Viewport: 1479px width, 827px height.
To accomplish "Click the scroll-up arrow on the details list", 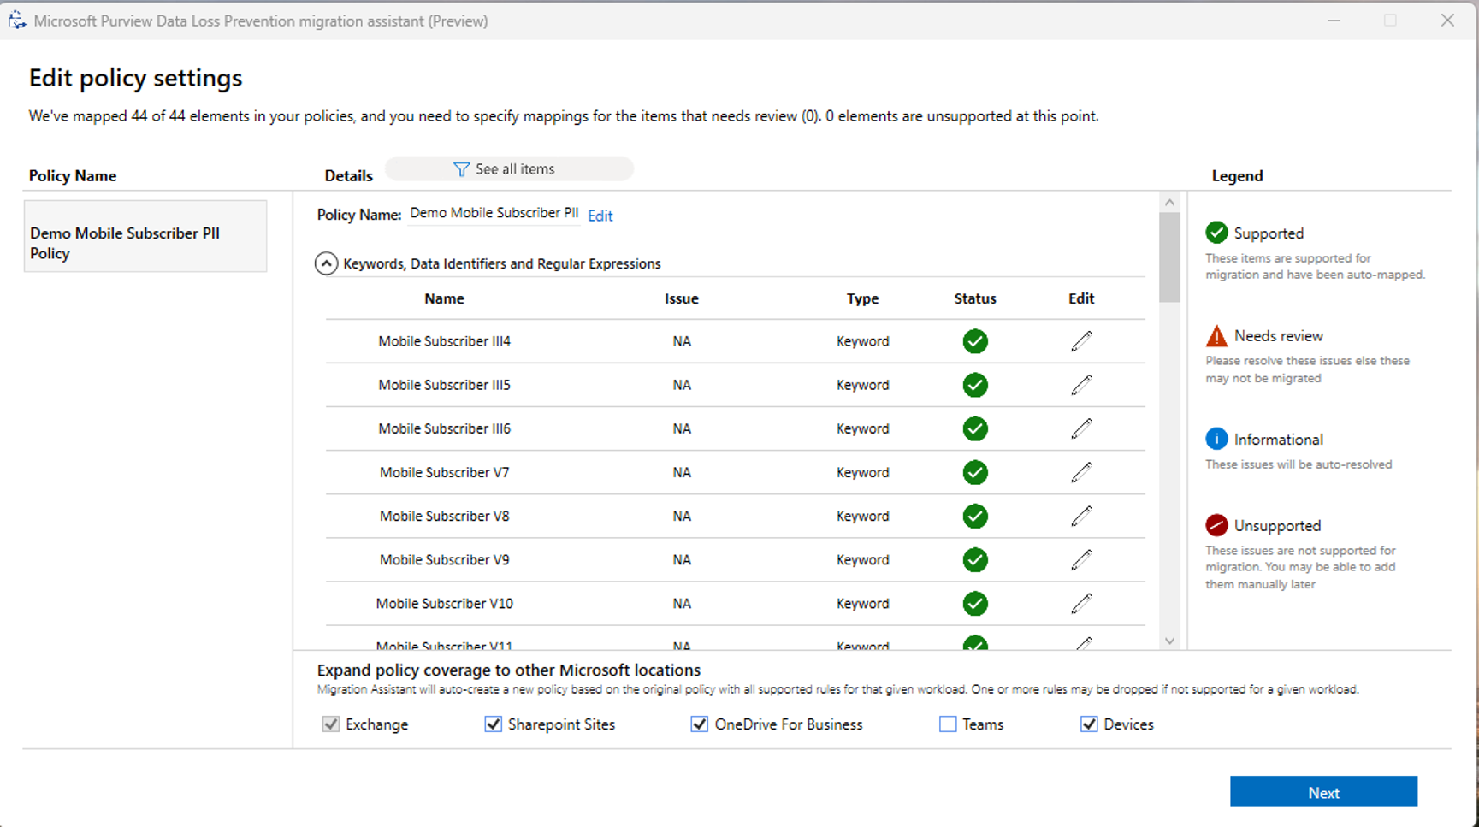I will [x=1169, y=202].
